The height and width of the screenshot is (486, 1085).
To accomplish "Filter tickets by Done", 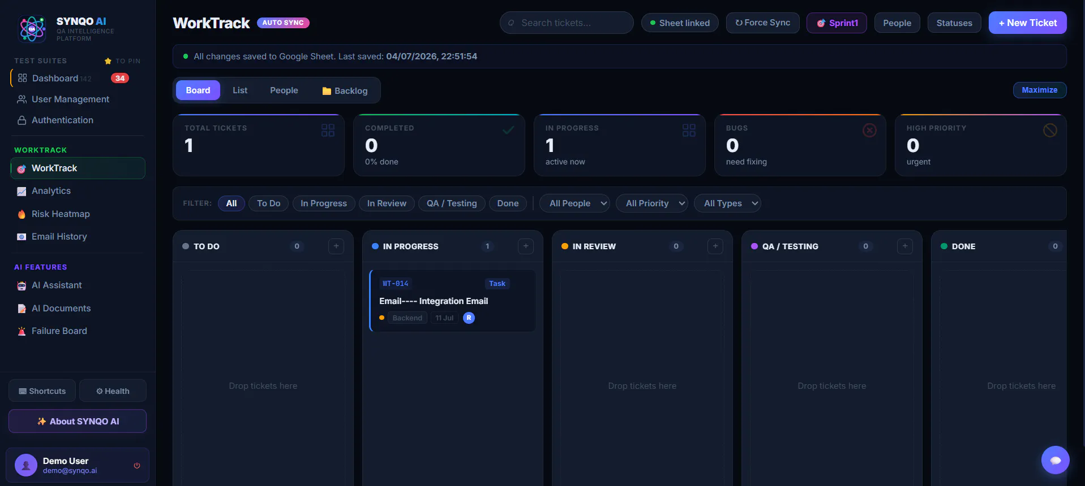I will [508, 203].
